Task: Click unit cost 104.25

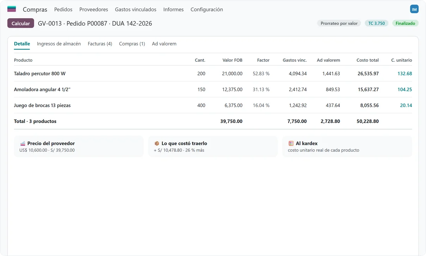Action: point(405,90)
